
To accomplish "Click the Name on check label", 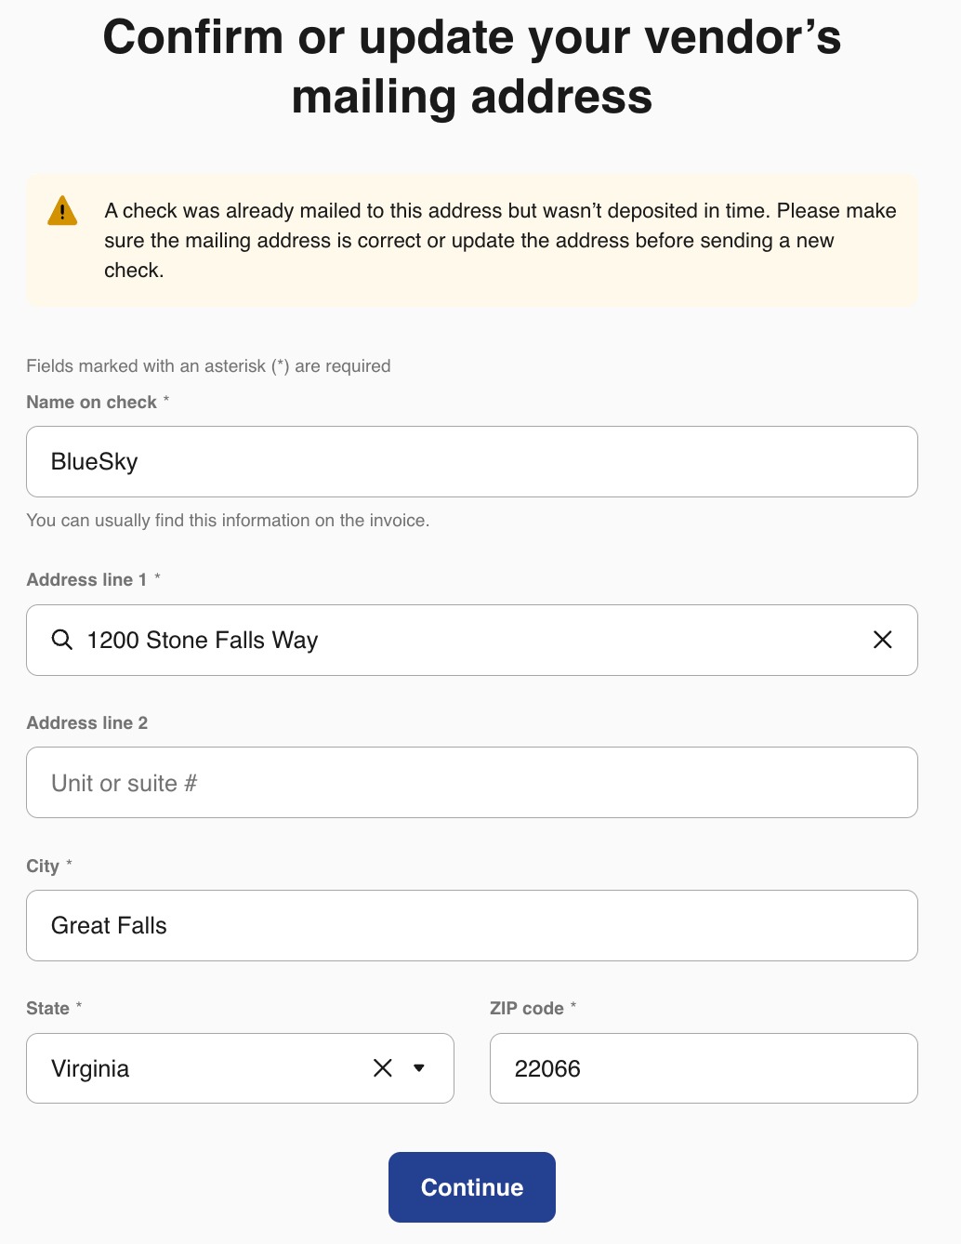I will coord(91,403).
